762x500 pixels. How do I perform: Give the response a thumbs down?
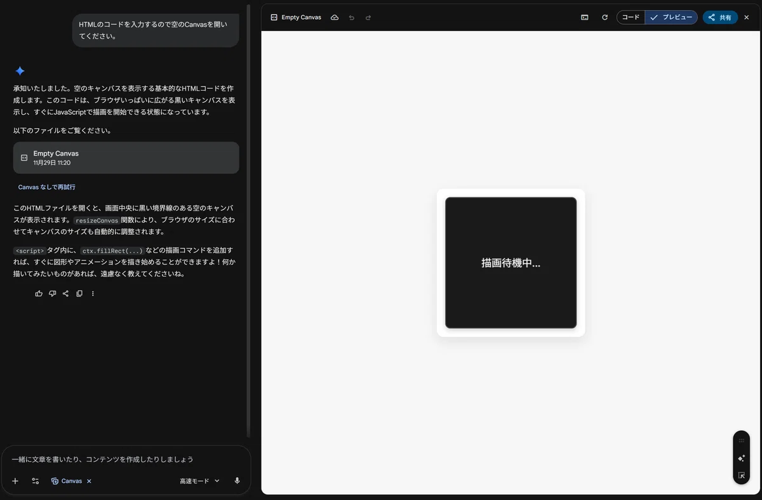pos(52,293)
